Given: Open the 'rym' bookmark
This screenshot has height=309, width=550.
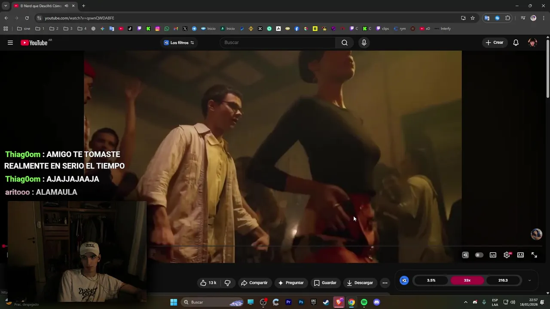Looking at the screenshot, I should pyautogui.click(x=400, y=29).
